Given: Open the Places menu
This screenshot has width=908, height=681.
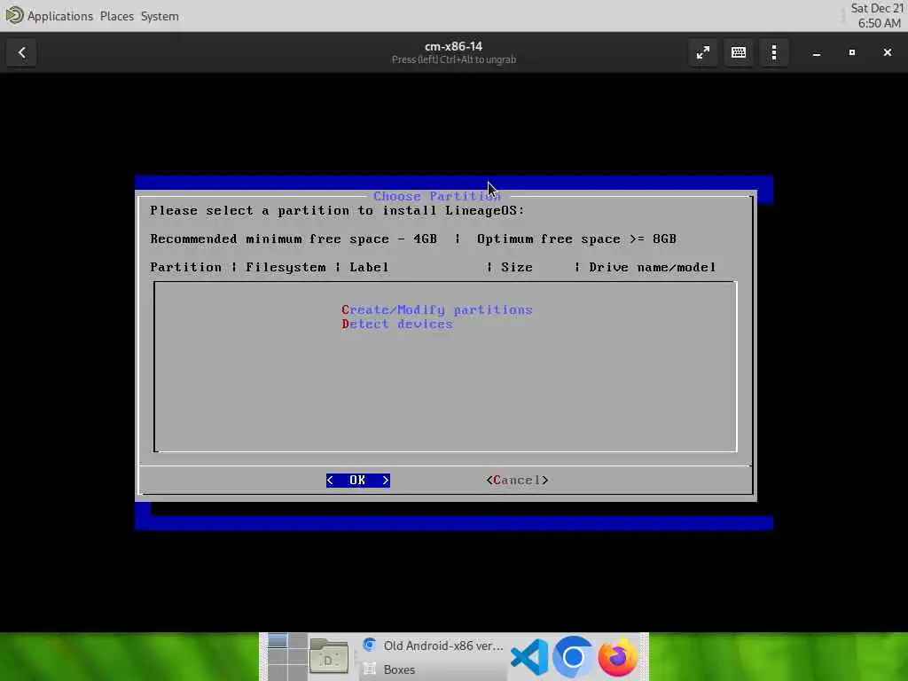Looking at the screenshot, I should click(x=116, y=16).
